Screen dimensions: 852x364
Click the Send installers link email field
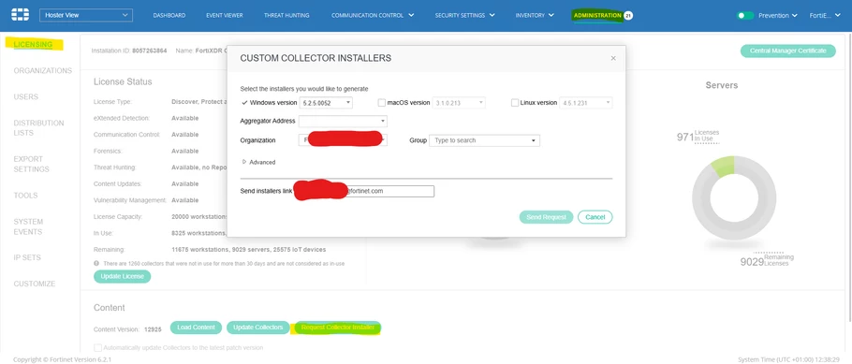tap(364, 191)
